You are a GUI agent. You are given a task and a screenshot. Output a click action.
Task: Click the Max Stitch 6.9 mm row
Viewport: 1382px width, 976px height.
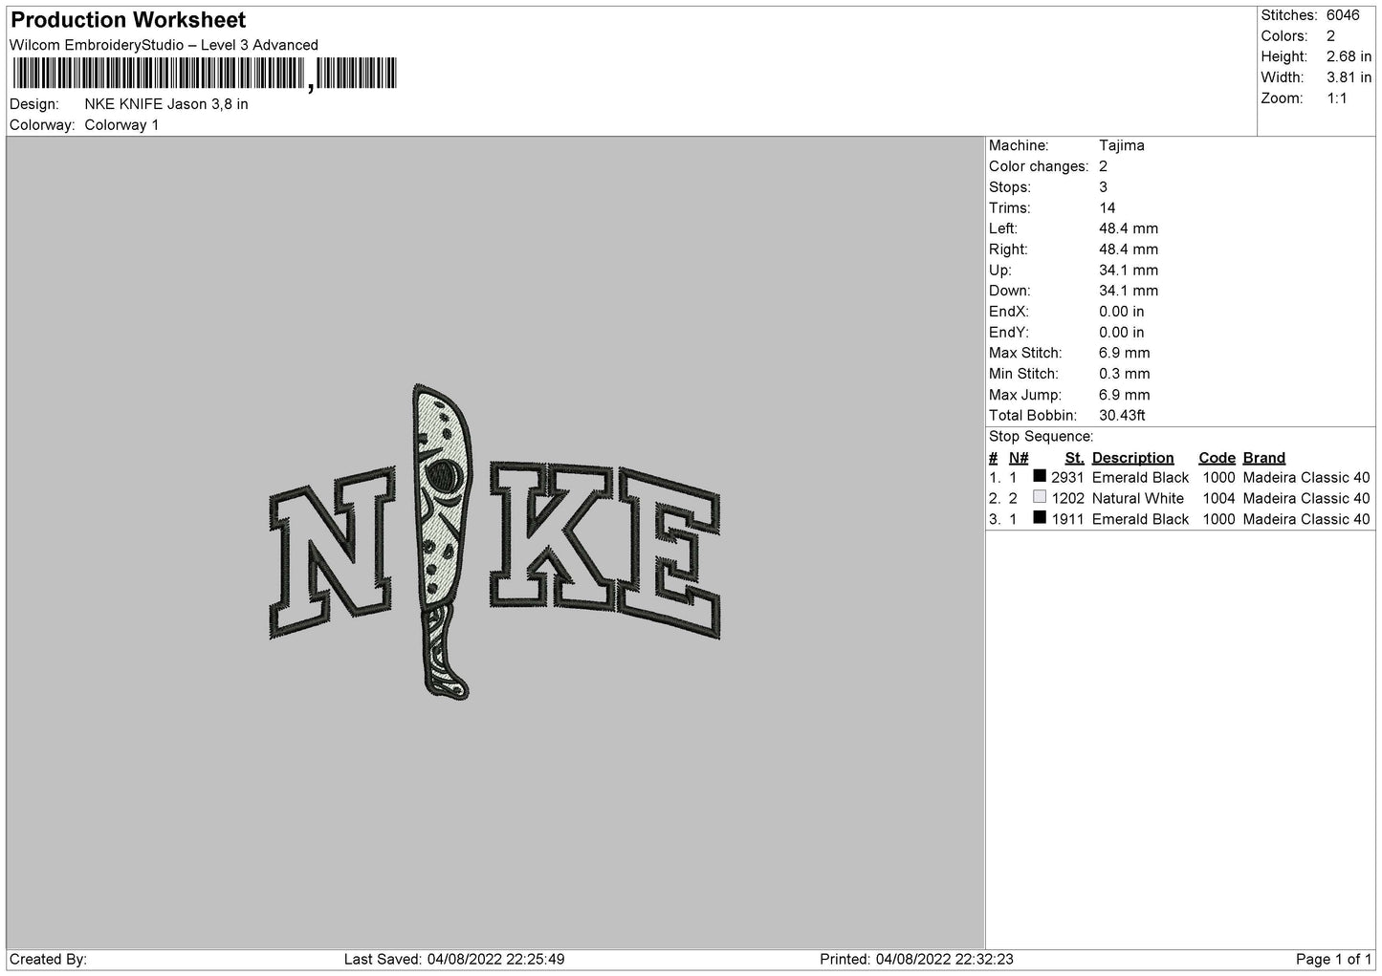[1069, 354]
